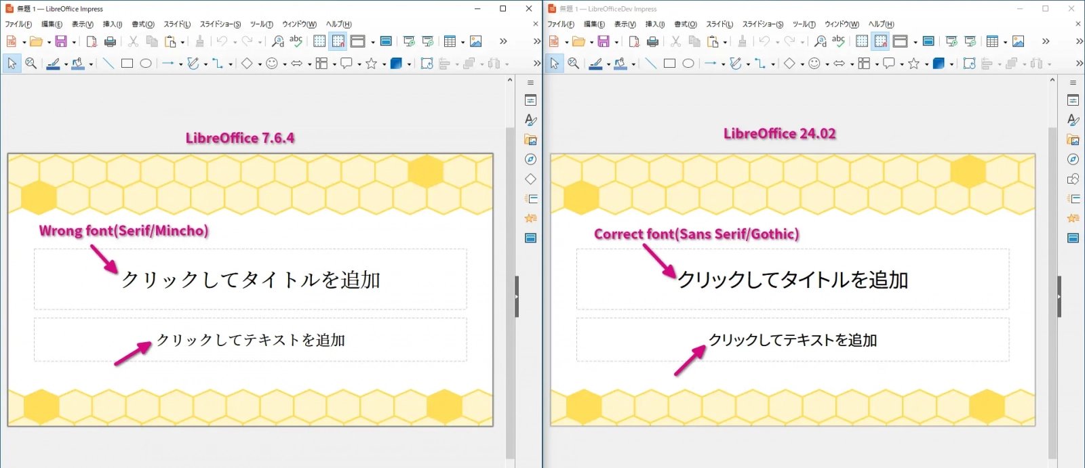Open New document dropdown arrow, left window

pos(24,42)
